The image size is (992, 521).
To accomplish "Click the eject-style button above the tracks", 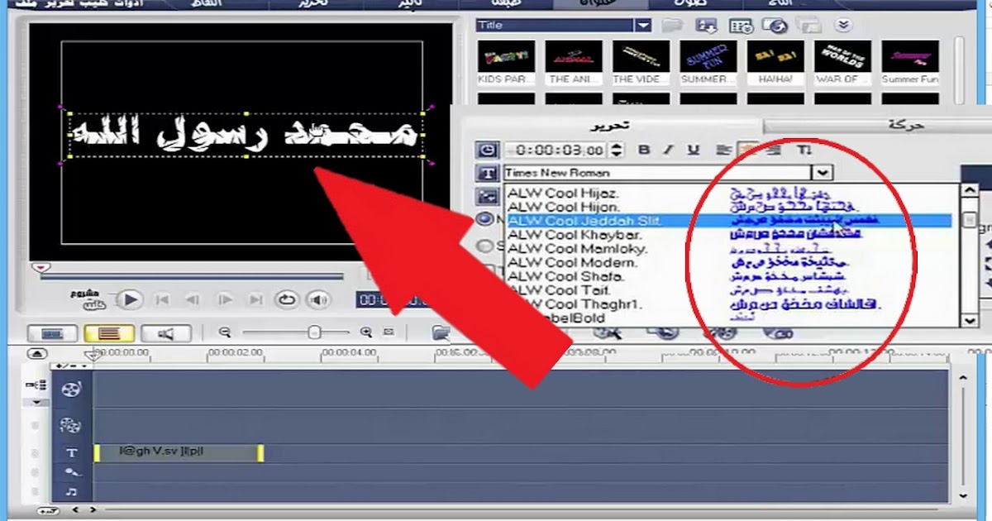I will [37, 354].
